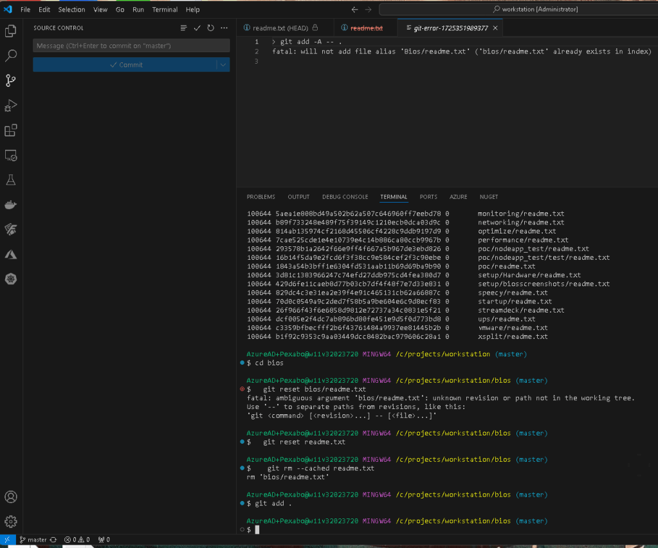Synchronize changes icon in status bar
Viewport: 658px width, 548px height.
[53, 540]
